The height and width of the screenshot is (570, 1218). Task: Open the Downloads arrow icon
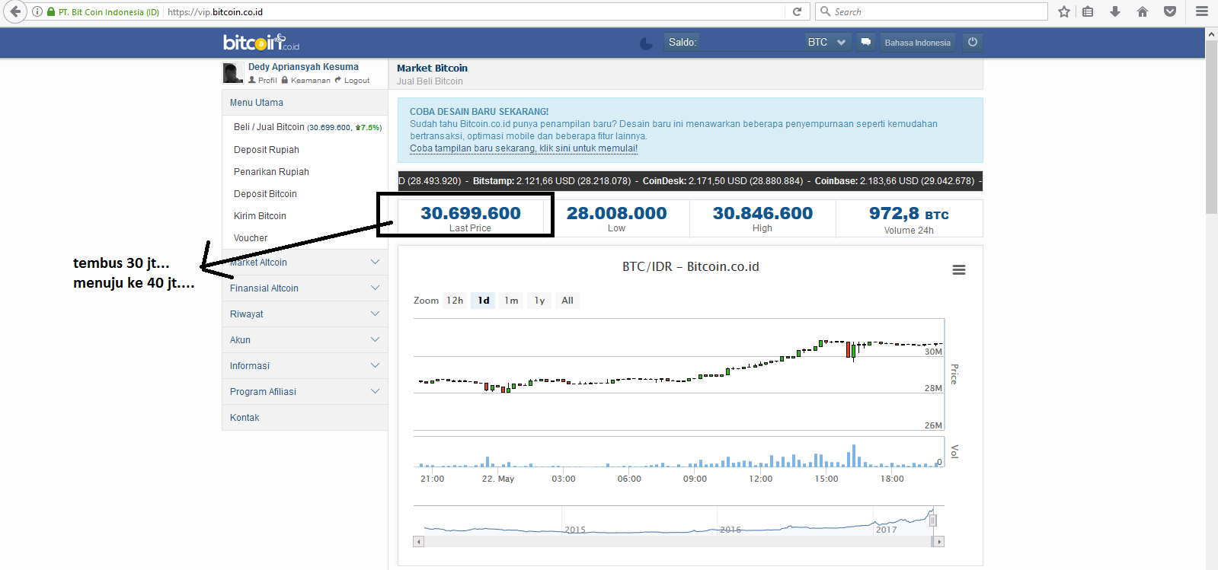(1115, 11)
